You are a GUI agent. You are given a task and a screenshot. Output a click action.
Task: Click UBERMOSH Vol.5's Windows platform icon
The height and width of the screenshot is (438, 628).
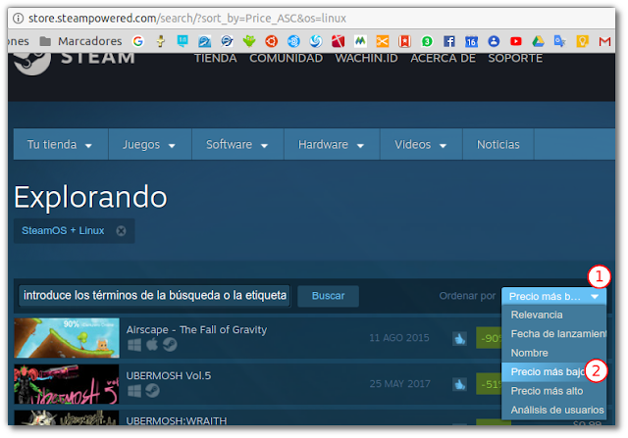point(134,391)
